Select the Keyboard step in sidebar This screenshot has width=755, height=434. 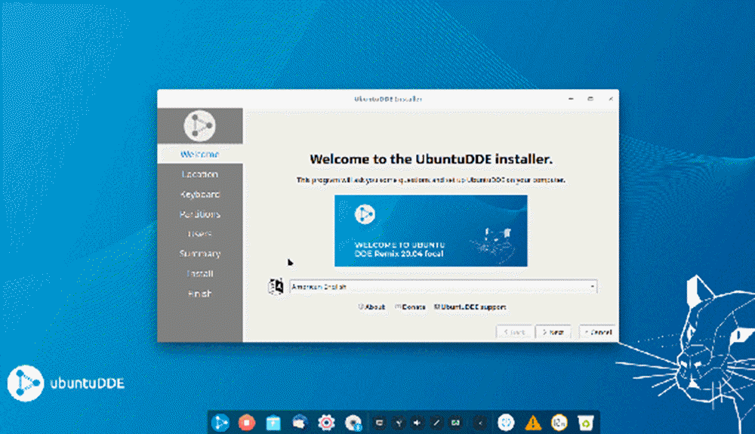tap(200, 195)
